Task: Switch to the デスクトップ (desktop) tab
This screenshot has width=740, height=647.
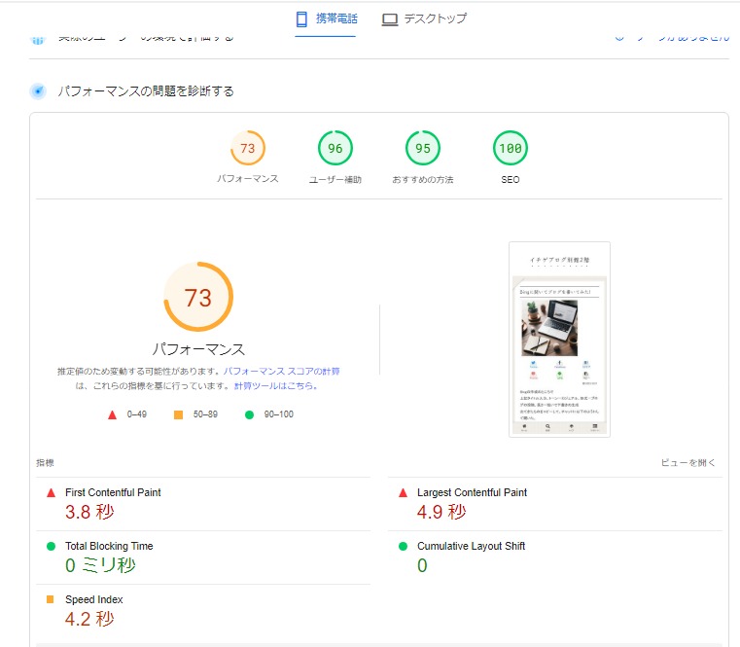Action: tap(424, 18)
